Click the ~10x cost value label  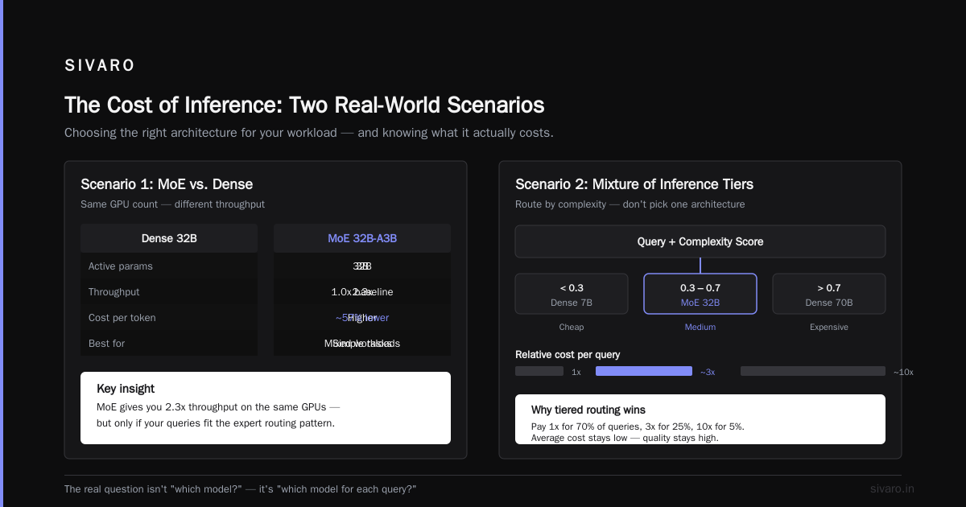coord(903,372)
